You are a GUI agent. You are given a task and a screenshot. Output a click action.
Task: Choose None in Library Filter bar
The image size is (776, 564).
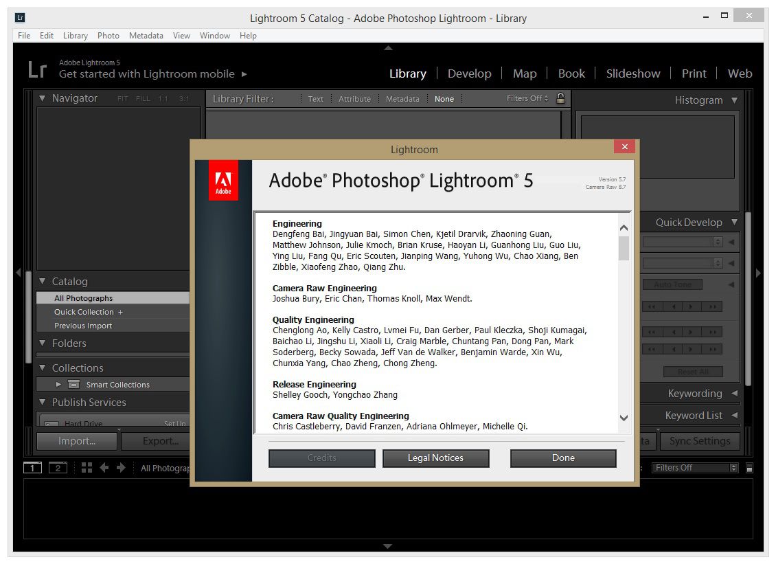coord(444,99)
